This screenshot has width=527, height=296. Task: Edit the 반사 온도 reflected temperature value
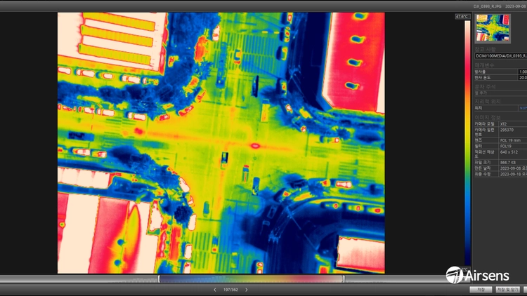[523, 78]
